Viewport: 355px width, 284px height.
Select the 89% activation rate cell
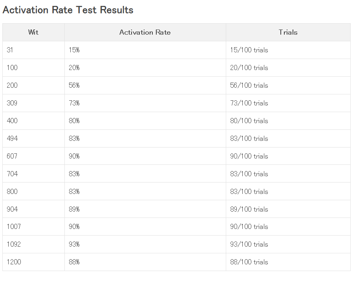tap(145, 209)
